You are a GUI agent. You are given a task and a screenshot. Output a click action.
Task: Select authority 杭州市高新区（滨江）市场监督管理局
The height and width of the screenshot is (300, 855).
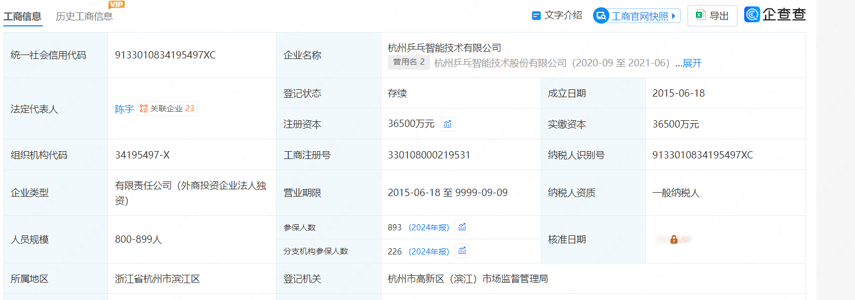(468, 279)
